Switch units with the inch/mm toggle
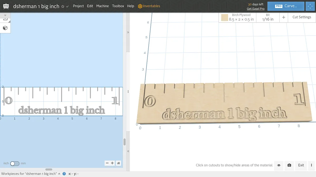Screen dimensions: 316x177 point(15,163)
